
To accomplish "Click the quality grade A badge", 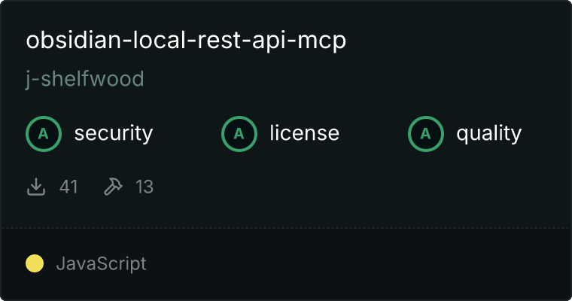I will pyautogui.click(x=426, y=134).
